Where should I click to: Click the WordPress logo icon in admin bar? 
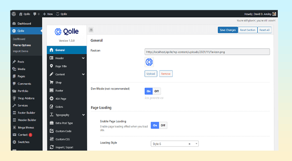[x=14, y=14]
